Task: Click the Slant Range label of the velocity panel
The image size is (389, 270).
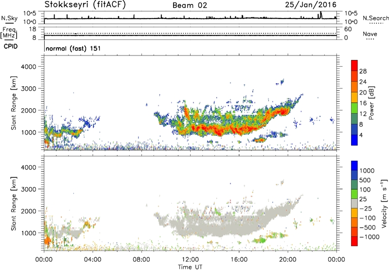Action: 14,204
